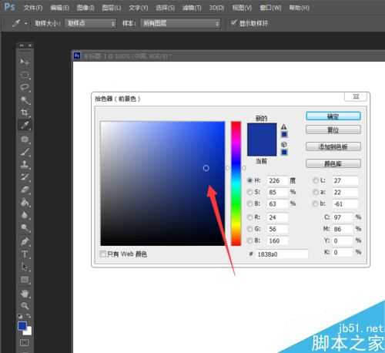Enable the 只有 Web 颜色 checkbox
Viewport: 385px width, 353px height.
pyautogui.click(x=103, y=254)
